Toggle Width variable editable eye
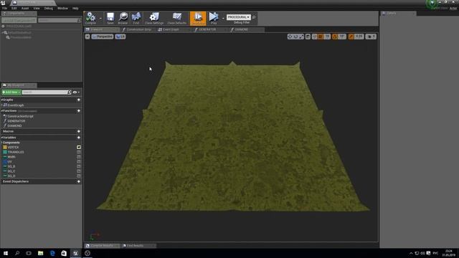This screenshot has height=258, width=459. tap(79, 157)
